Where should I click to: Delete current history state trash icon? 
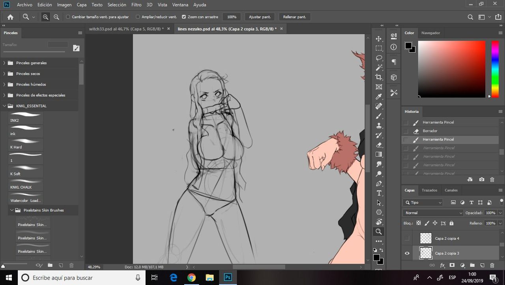[492, 179]
